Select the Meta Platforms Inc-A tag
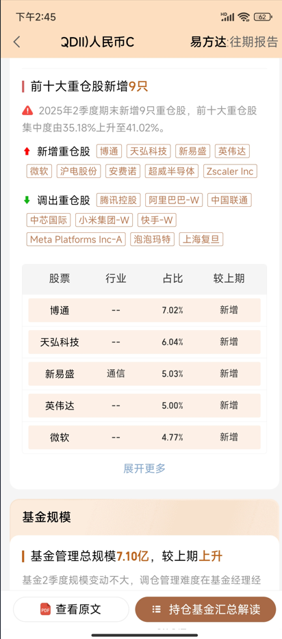The width and height of the screenshot is (282, 639). click(x=76, y=239)
